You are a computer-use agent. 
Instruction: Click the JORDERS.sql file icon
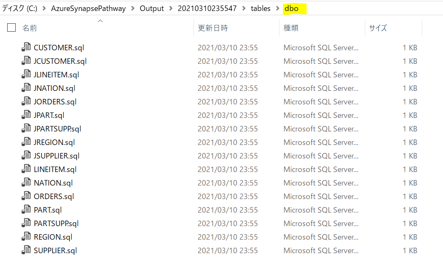26,101
